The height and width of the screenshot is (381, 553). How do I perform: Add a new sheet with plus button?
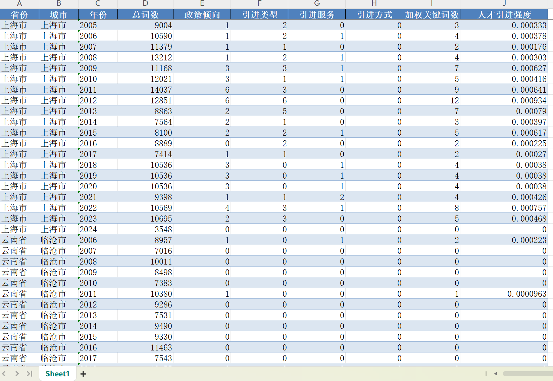point(83,374)
